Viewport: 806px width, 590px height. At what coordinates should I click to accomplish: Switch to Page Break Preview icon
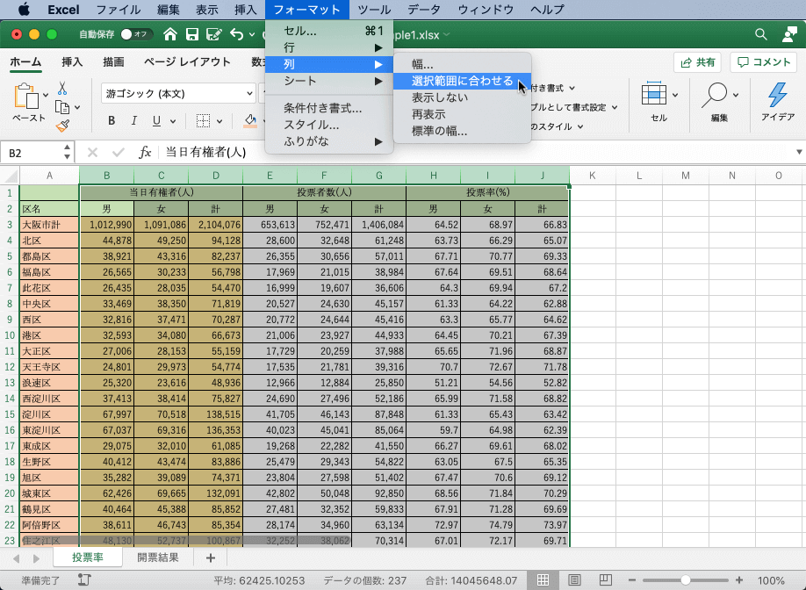(x=606, y=579)
